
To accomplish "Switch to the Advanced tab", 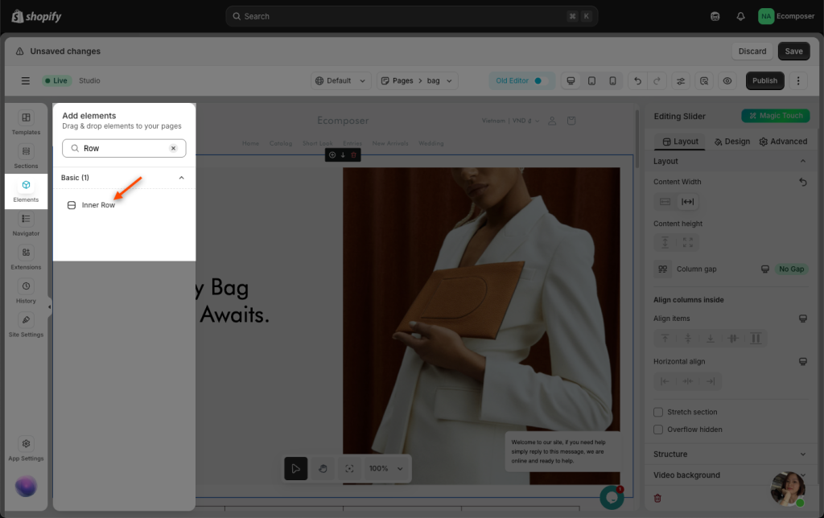I will pos(782,142).
